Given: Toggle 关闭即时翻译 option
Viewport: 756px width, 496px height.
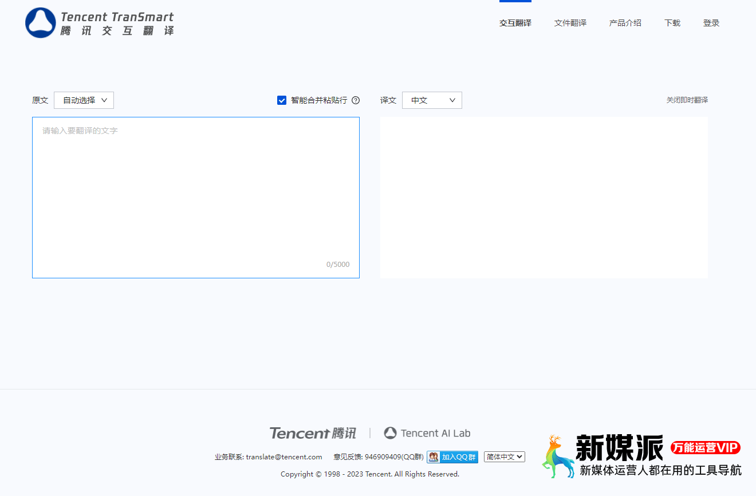Looking at the screenshot, I should click(x=687, y=100).
